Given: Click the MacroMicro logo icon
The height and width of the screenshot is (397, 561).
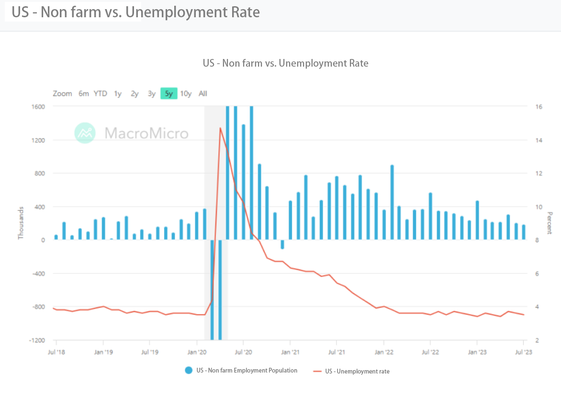Looking at the screenshot, I should [x=85, y=133].
